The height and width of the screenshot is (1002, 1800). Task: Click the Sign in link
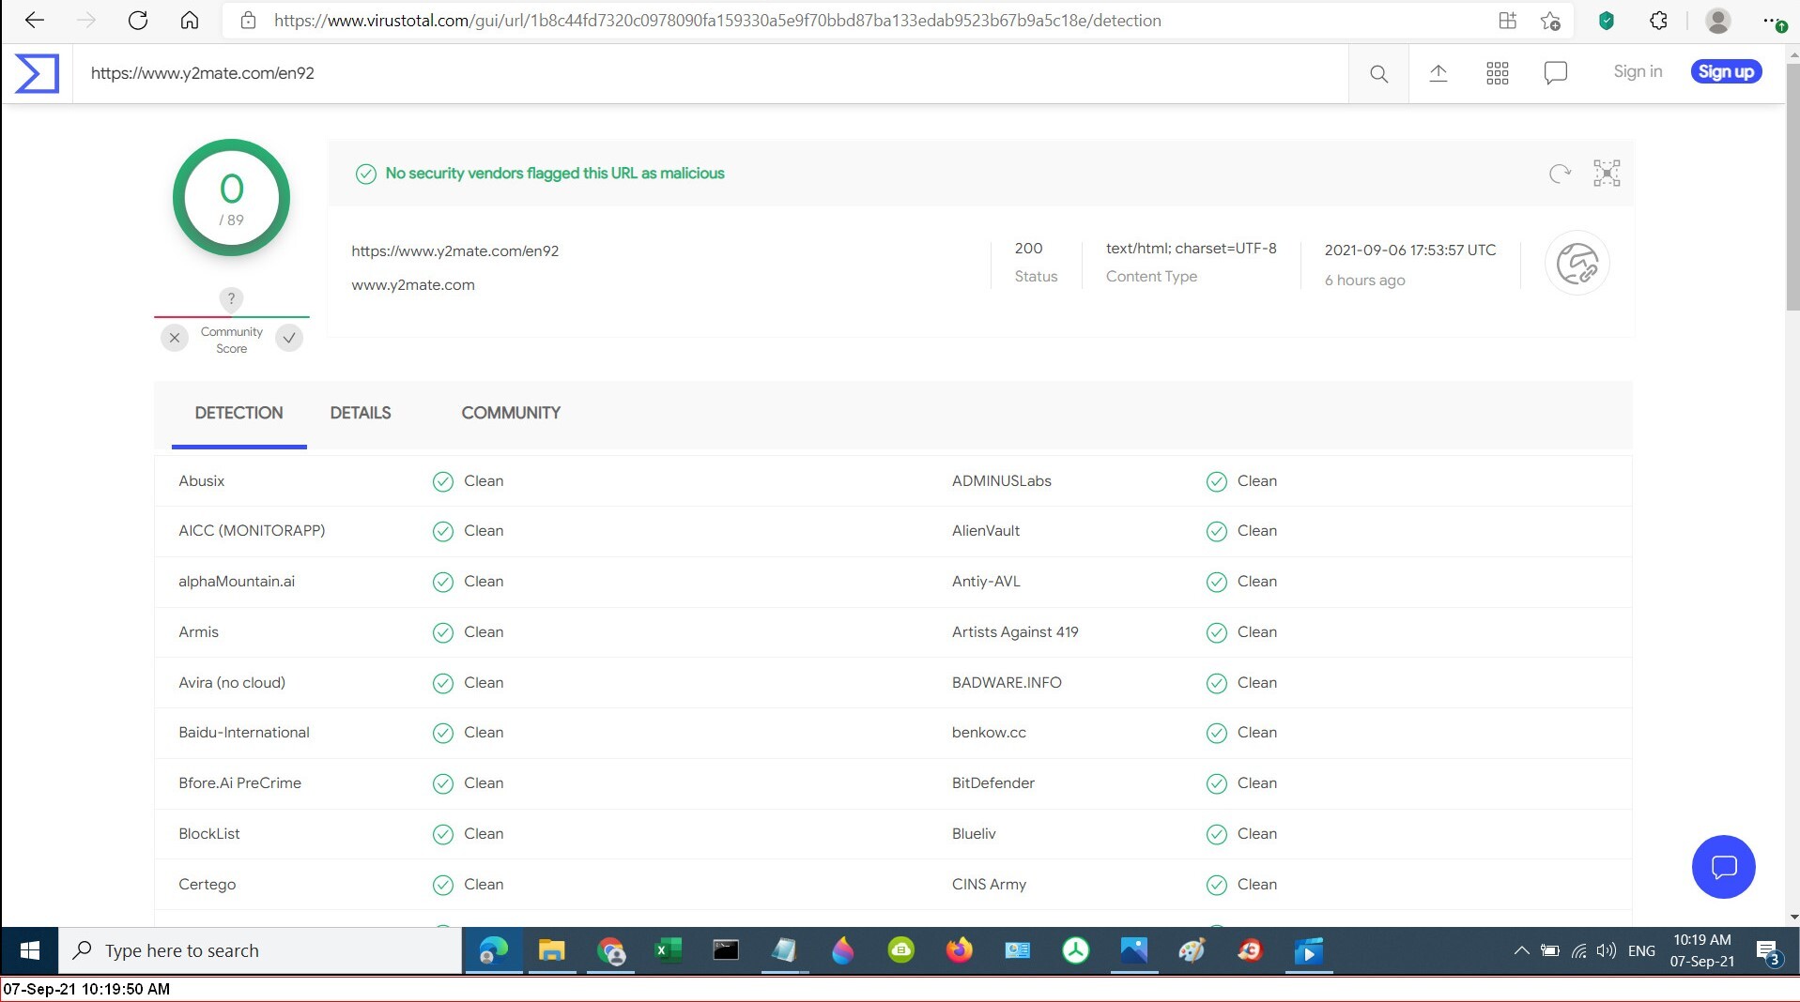1637,71
